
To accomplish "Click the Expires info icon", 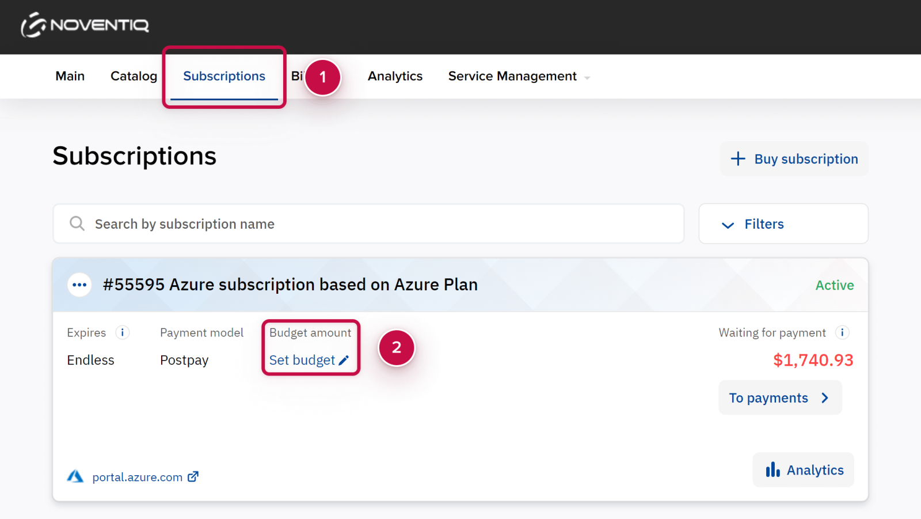I will coord(122,332).
